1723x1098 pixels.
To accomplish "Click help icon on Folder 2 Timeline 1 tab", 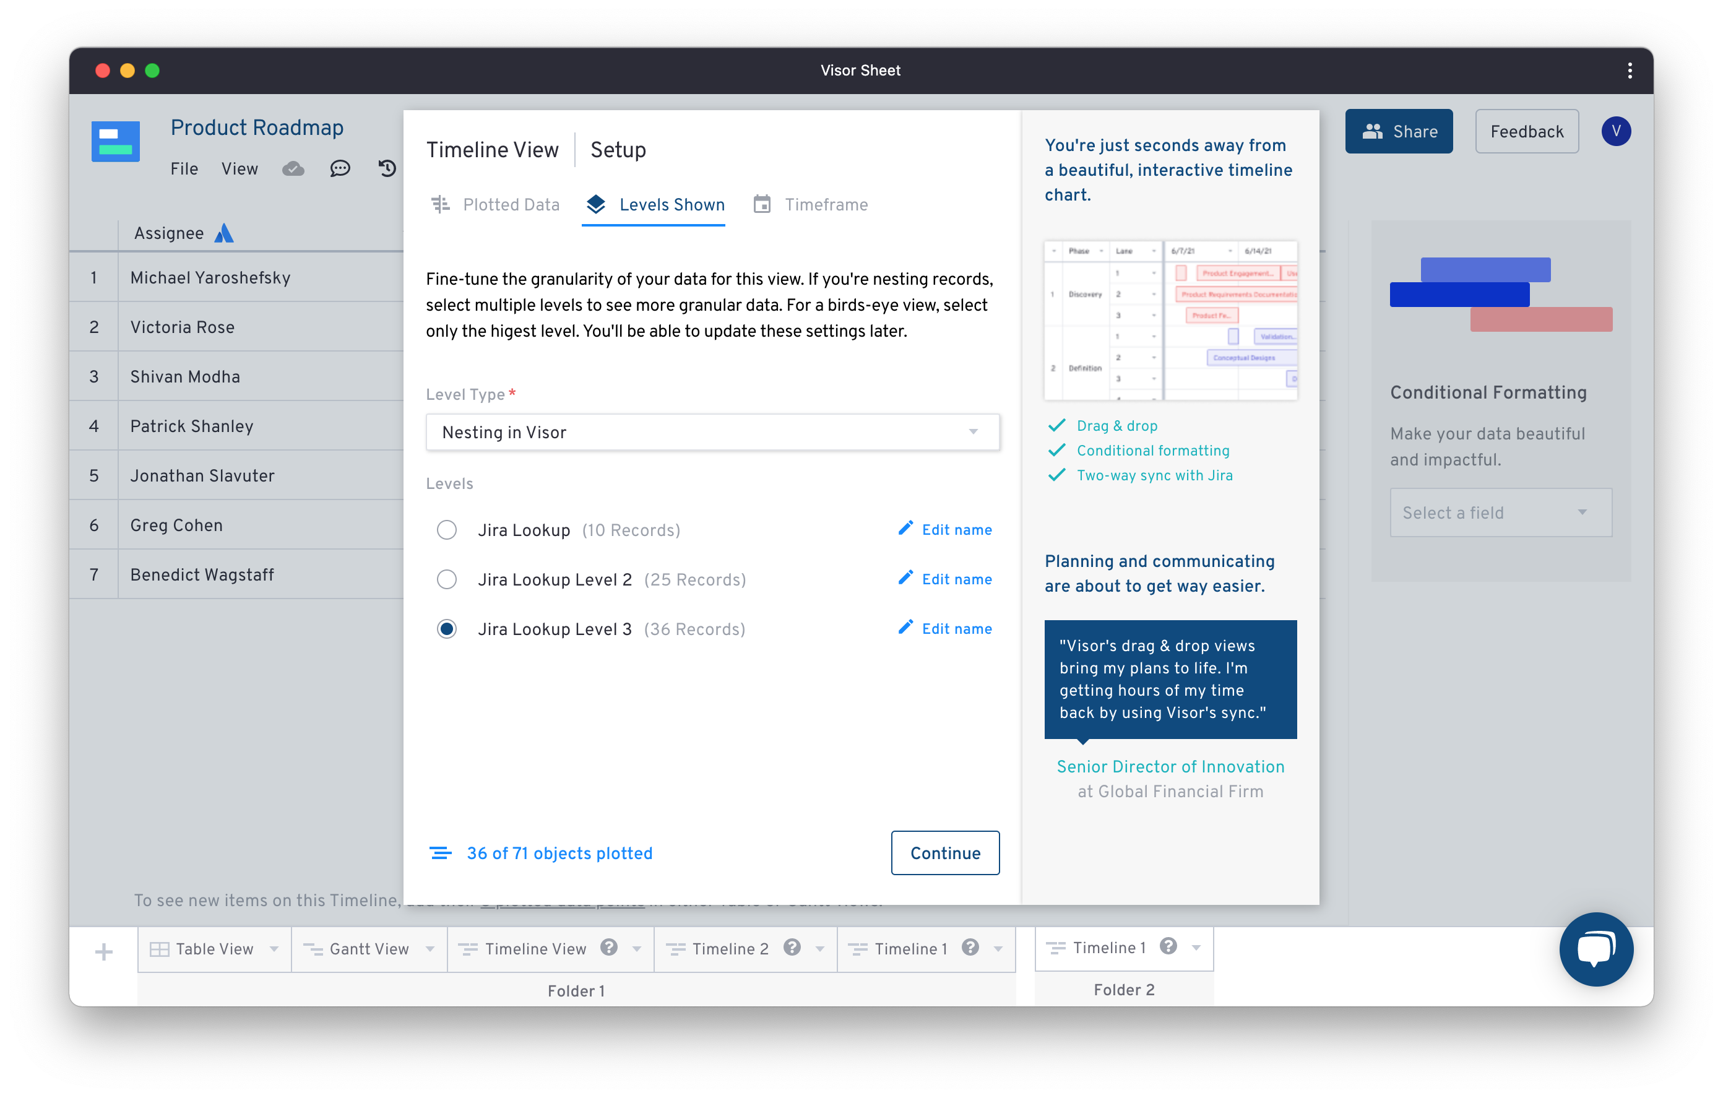I will pos(1168,946).
